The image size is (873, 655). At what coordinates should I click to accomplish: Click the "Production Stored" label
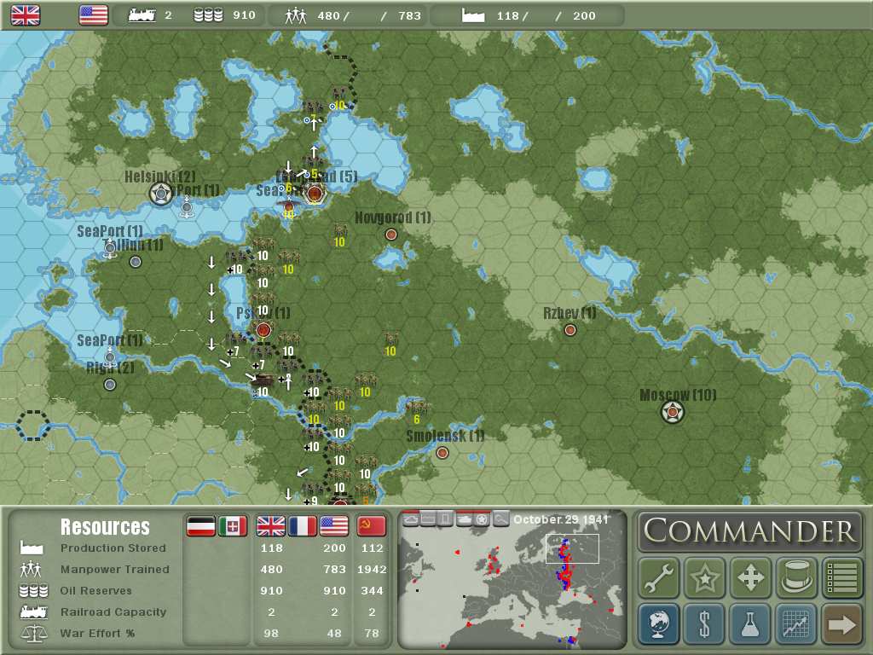point(113,548)
